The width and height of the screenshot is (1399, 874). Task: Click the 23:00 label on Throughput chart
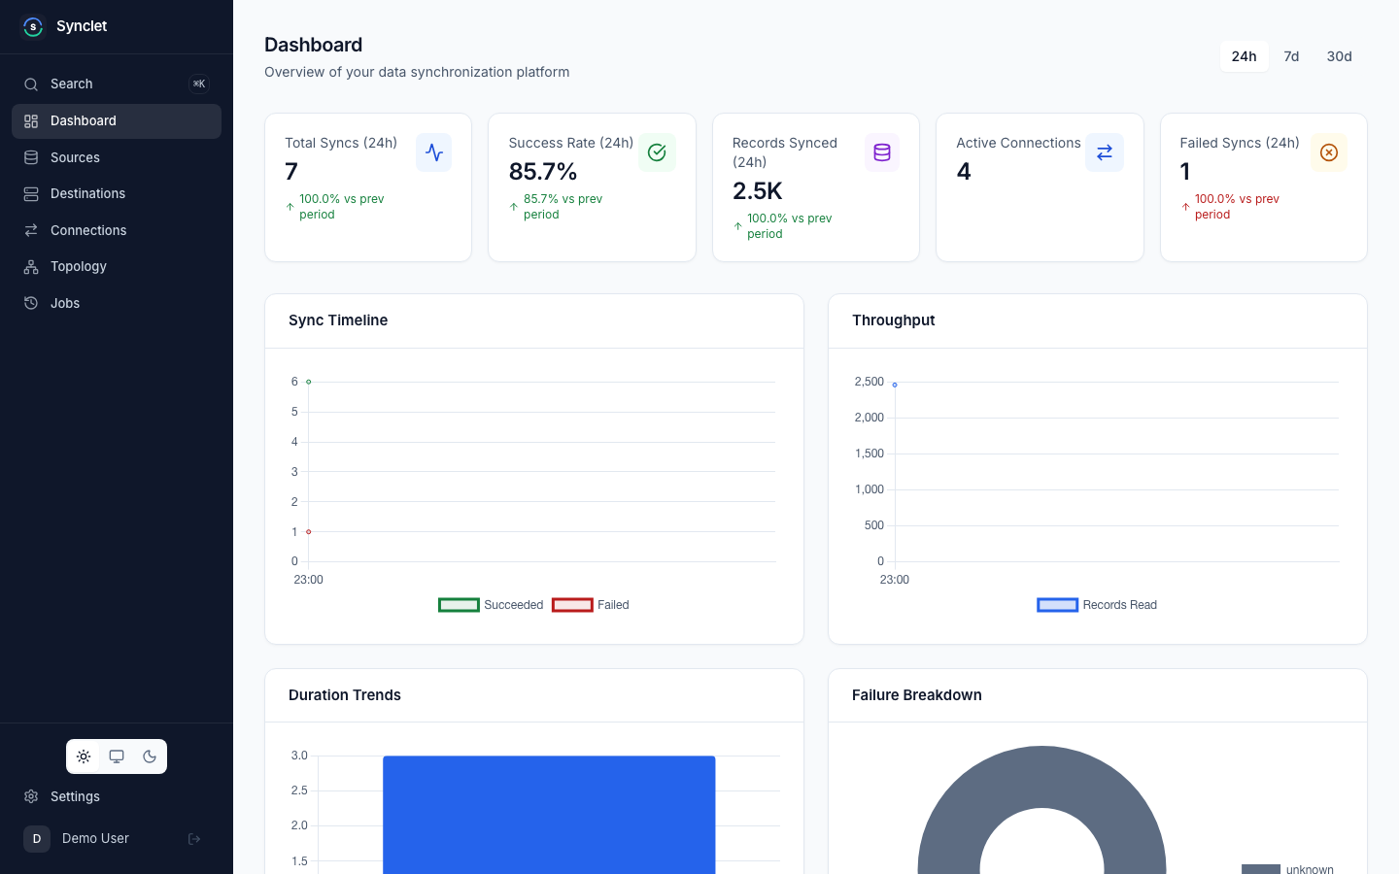pyautogui.click(x=895, y=580)
